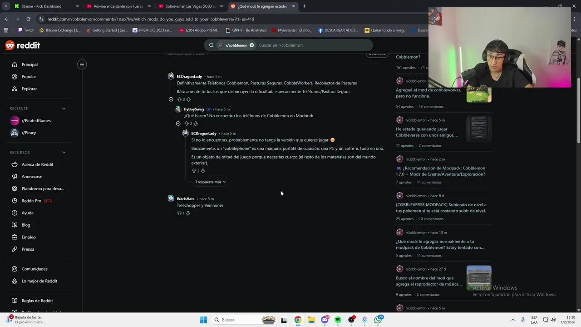Collapse IlyBoySwag's reply thread
This screenshot has width=581, height=327.
pos(178,124)
